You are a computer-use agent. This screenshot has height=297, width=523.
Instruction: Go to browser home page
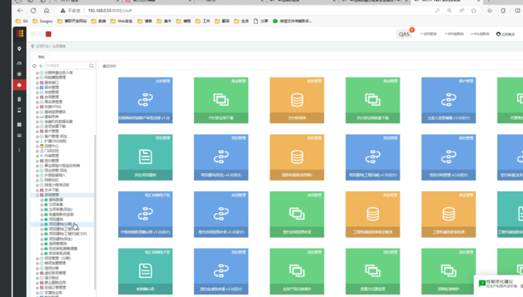pos(46,10)
